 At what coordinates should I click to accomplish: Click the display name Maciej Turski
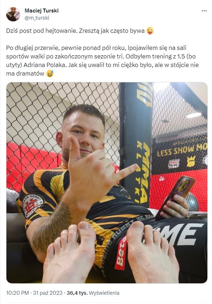pos(41,10)
